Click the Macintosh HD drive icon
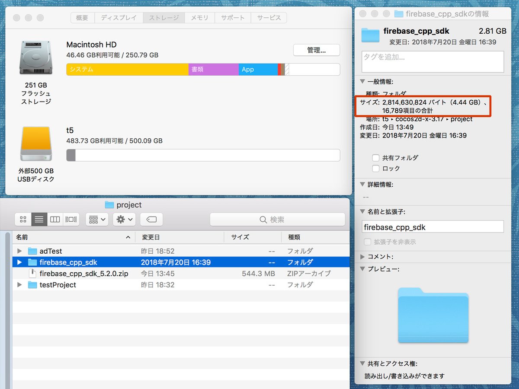 (36, 57)
